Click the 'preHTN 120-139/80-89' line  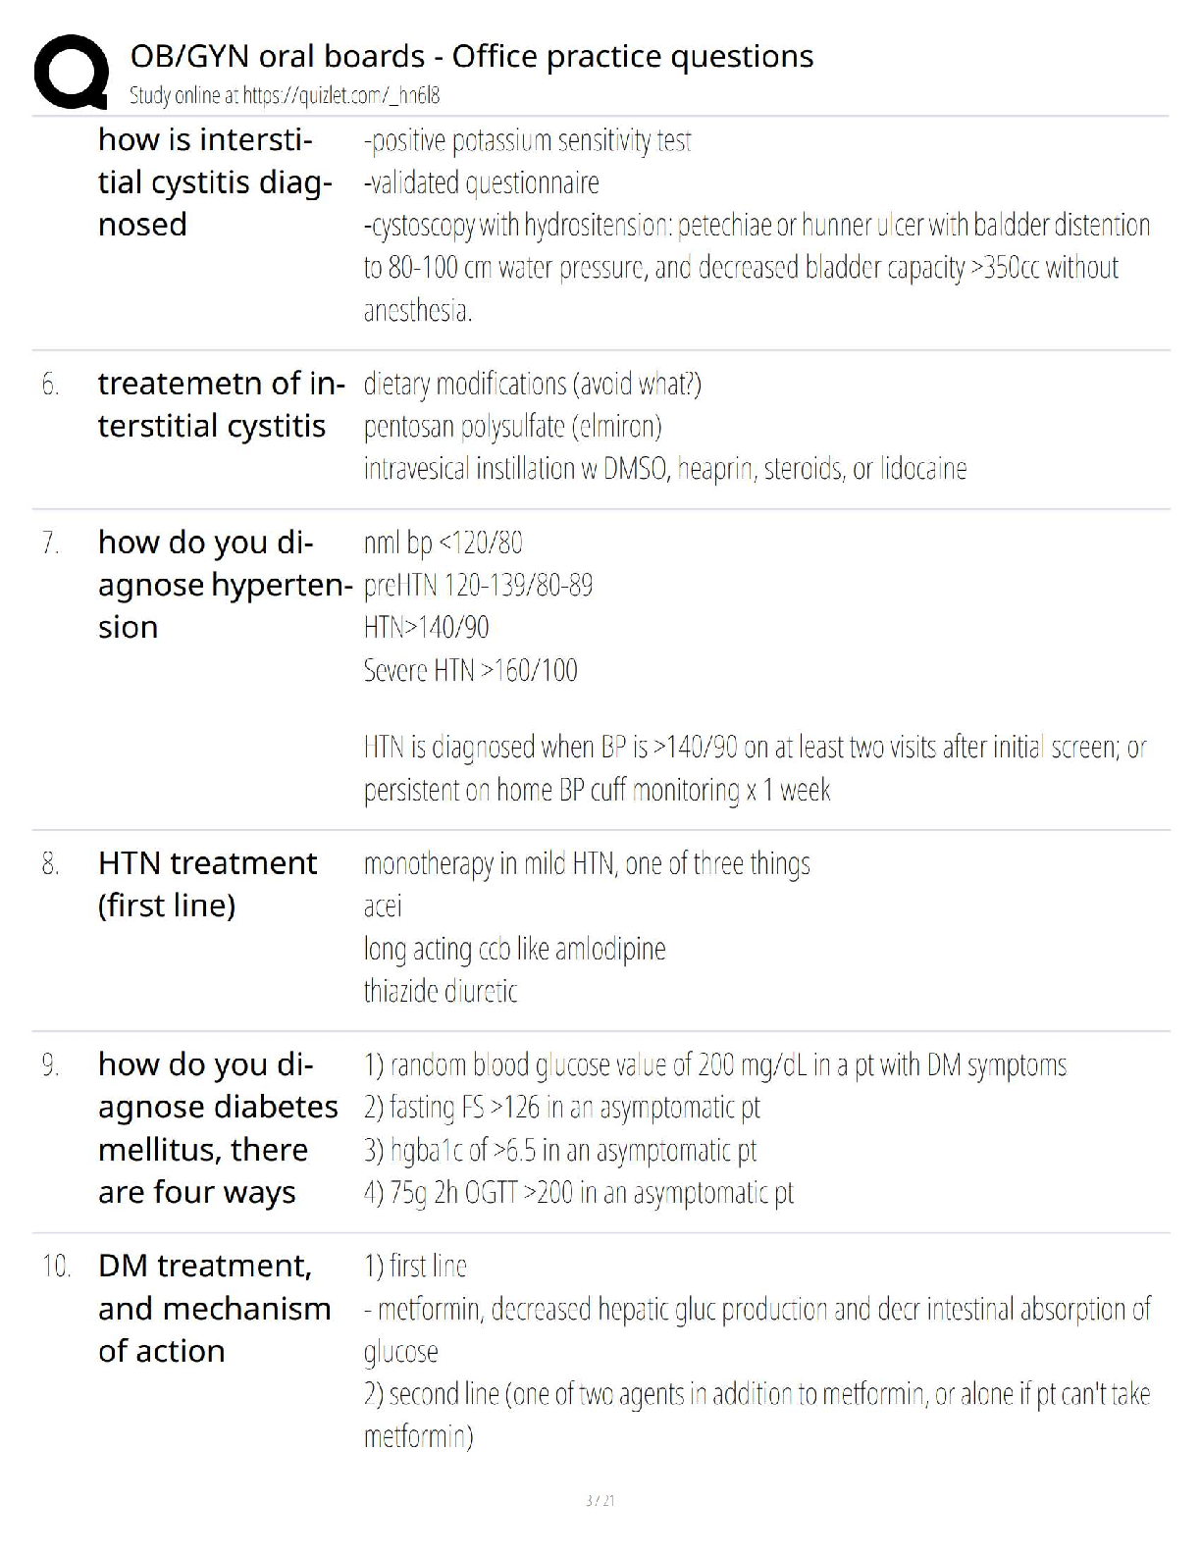pos(478,586)
